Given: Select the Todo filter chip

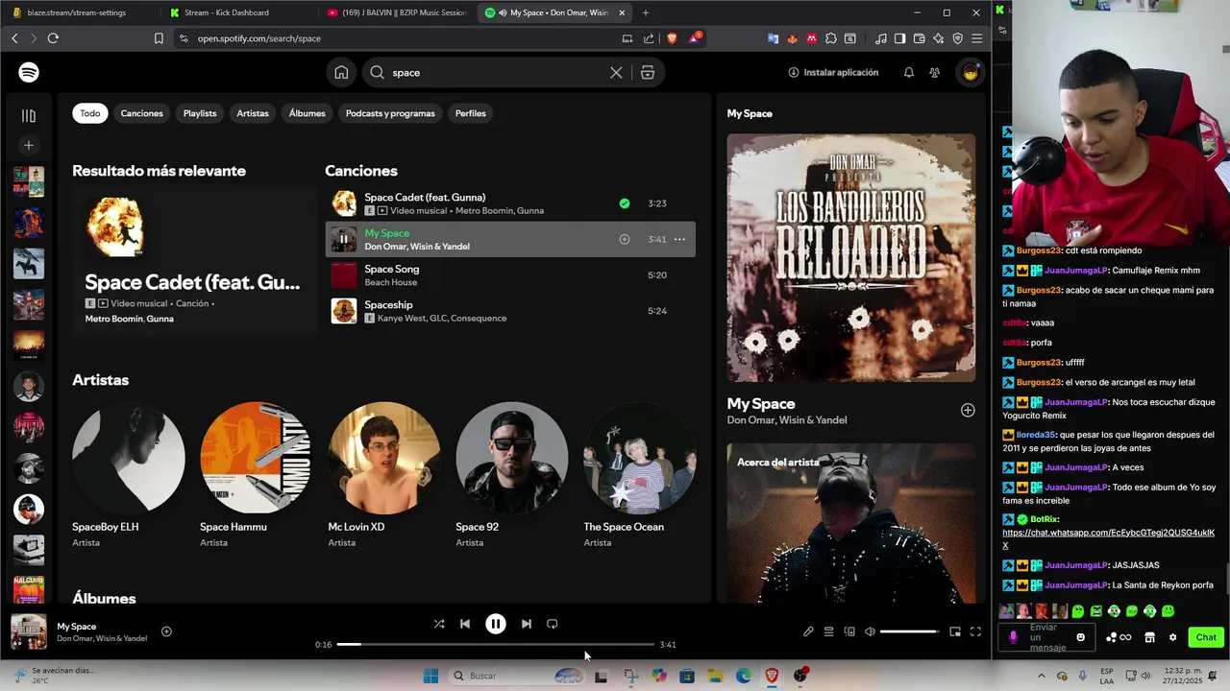Looking at the screenshot, I should pos(90,113).
